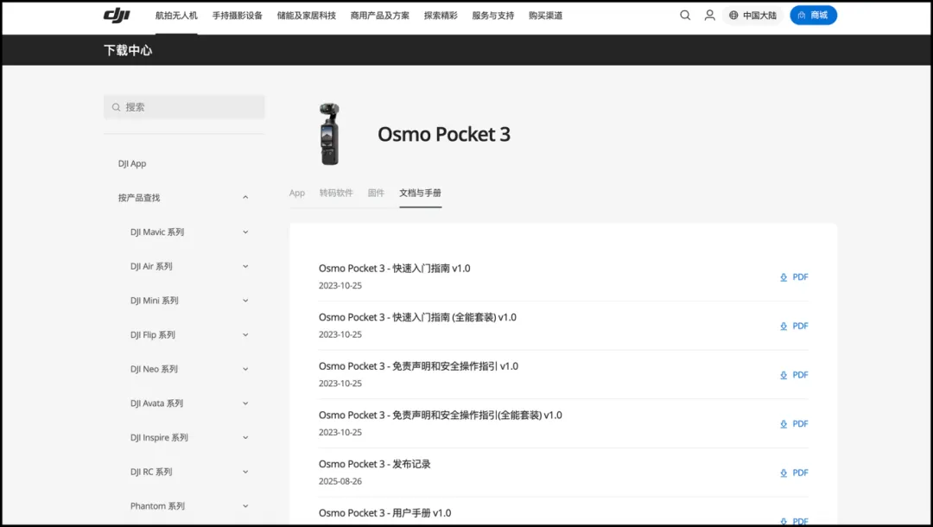
Task: Click the 下载中心 heading link
Action: [x=128, y=50]
